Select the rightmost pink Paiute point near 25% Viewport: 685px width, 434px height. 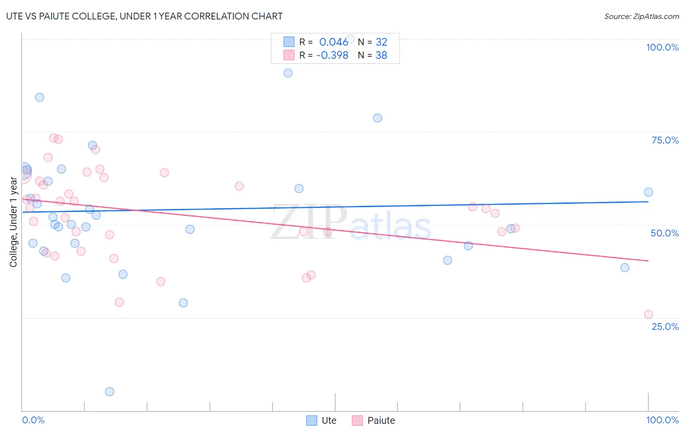pos(648,314)
